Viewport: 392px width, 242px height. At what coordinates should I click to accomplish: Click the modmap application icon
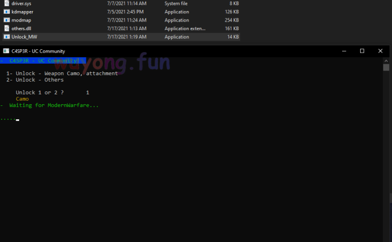[6, 20]
